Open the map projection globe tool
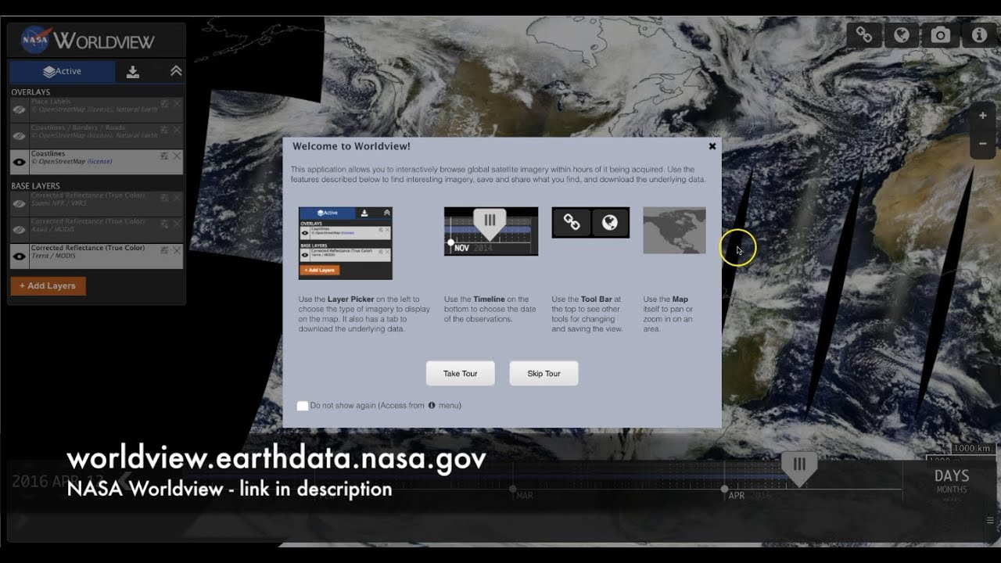 902,35
